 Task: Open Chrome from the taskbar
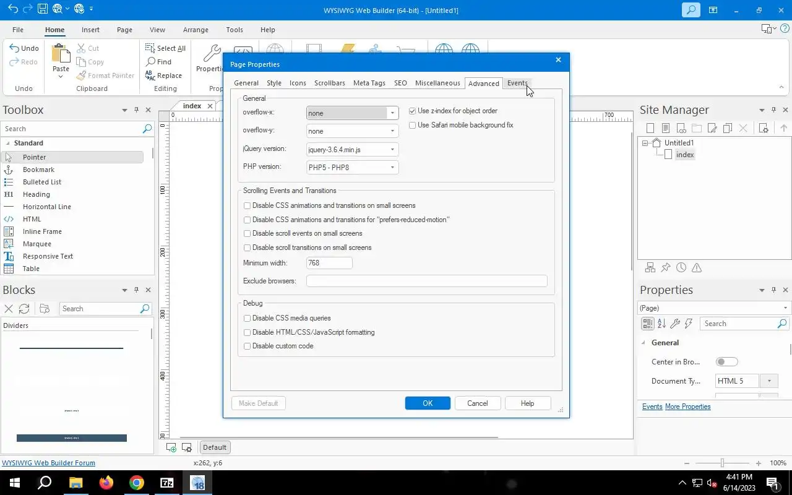pyautogui.click(x=137, y=483)
